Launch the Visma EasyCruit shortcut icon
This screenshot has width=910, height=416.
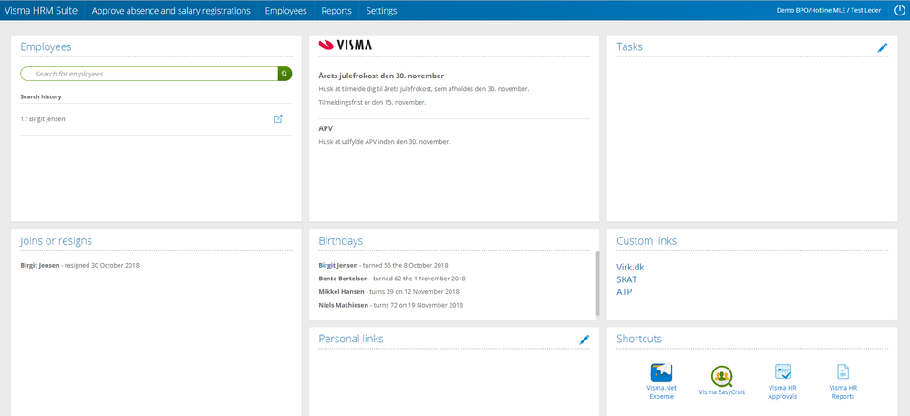722,376
